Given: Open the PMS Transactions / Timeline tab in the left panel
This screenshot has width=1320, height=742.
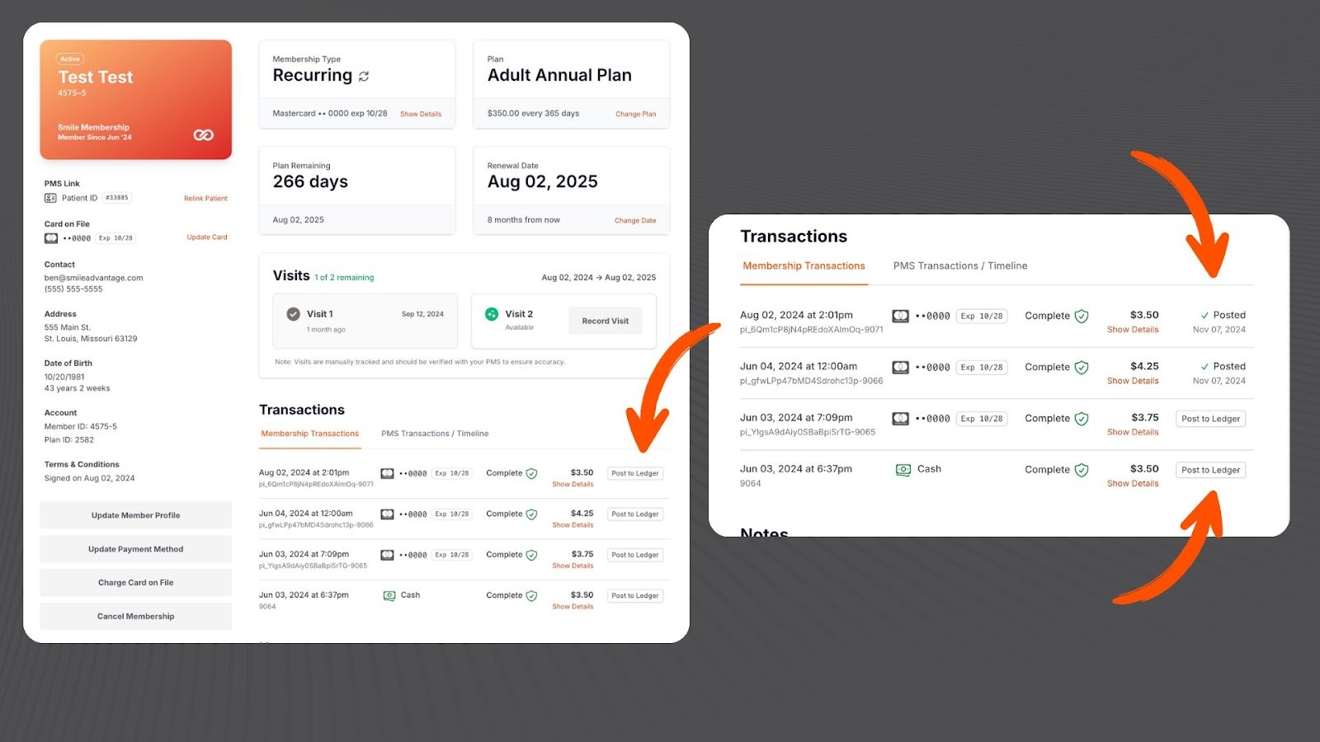Looking at the screenshot, I should pyautogui.click(x=435, y=434).
